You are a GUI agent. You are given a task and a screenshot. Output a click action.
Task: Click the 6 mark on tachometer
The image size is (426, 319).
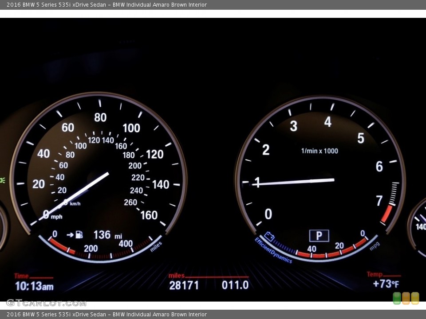[379, 167]
